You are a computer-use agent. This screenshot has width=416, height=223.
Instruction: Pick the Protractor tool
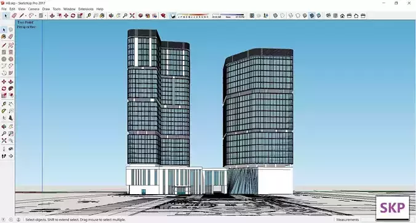pos(4,111)
